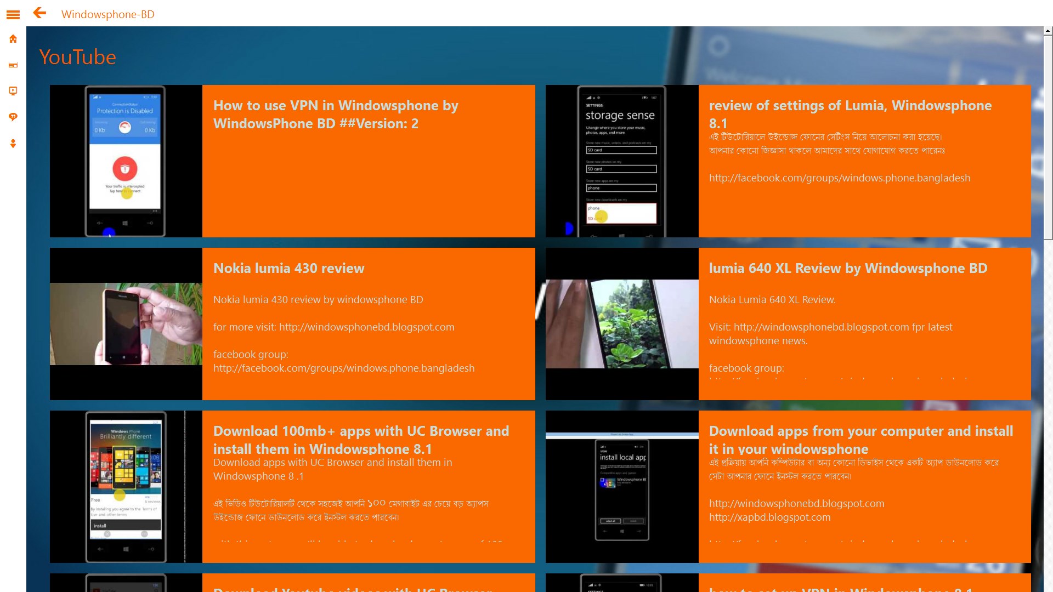Image resolution: width=1053 pixels, height=592 pixels.
Task: Select 'review of settings of Lumia' title
Action: [x=850, y=113]
